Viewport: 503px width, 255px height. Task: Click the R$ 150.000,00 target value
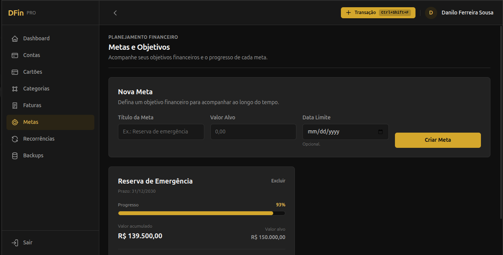pos(268,237)
